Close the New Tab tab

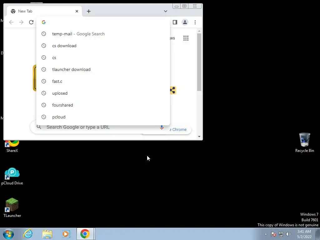coord(77,11)
